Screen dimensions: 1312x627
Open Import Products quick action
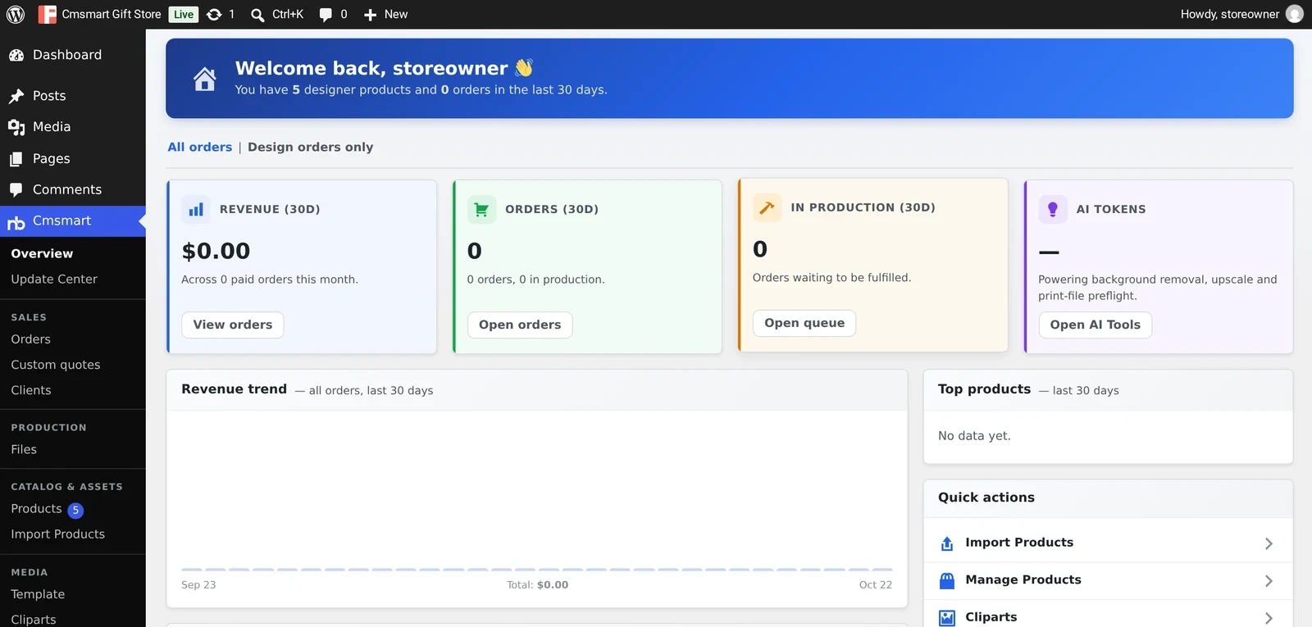coord(1108,543)
